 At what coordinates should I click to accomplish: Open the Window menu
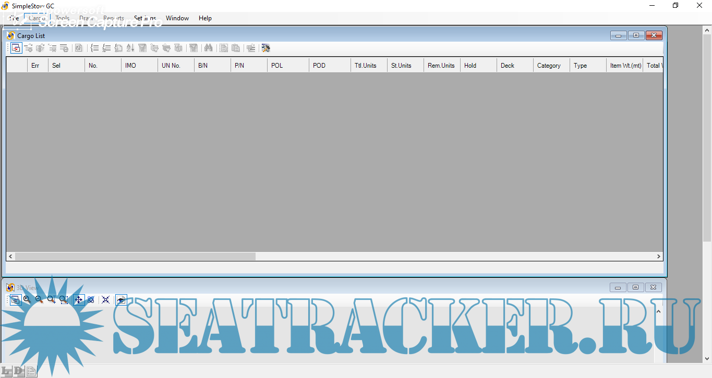click(x=177, y=18)
